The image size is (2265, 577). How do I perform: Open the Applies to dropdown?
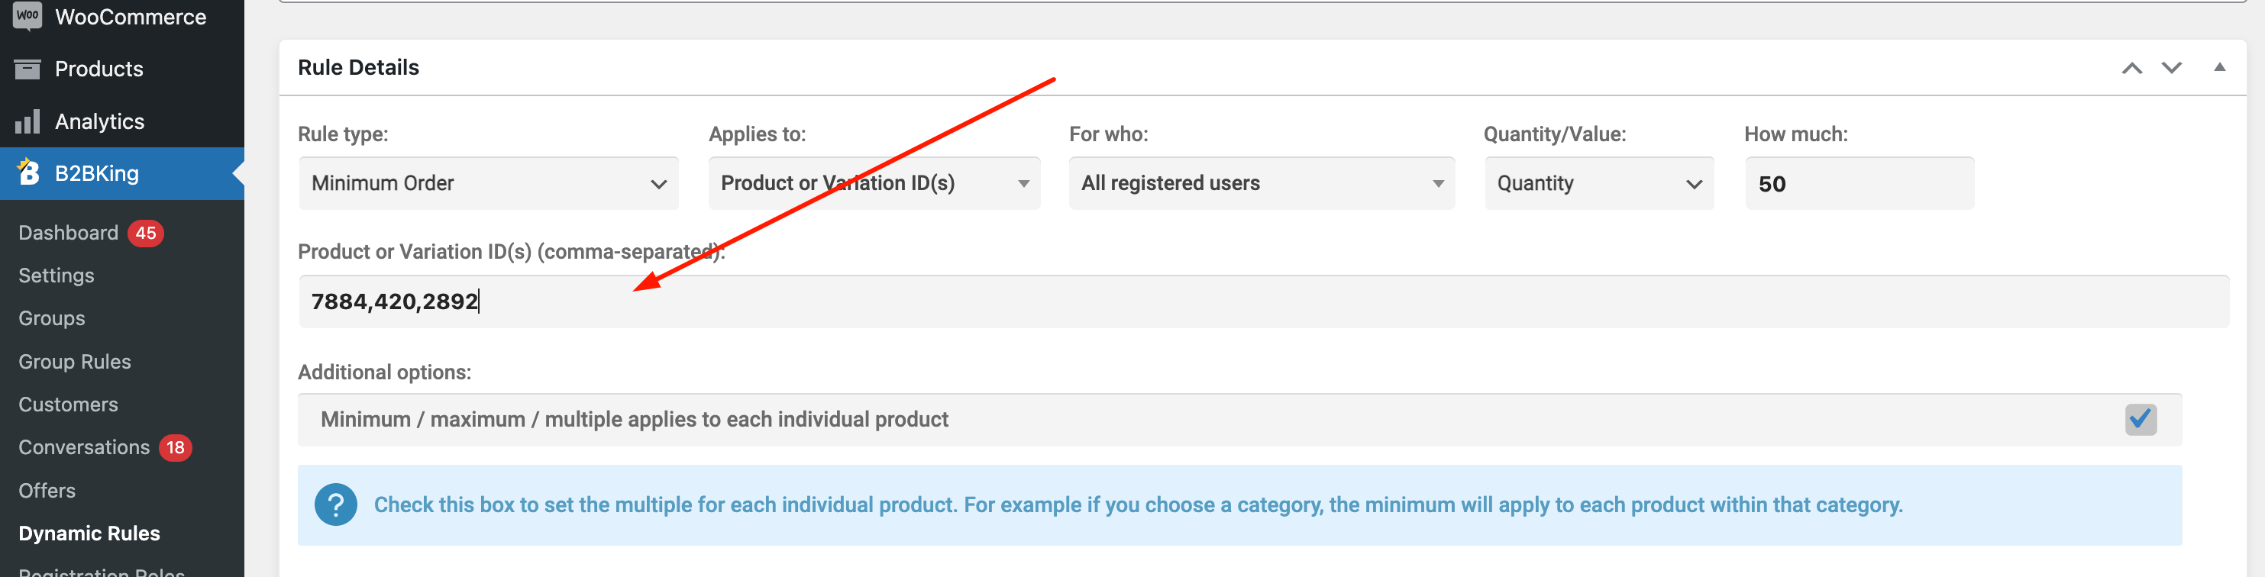[x=874, y=182]
